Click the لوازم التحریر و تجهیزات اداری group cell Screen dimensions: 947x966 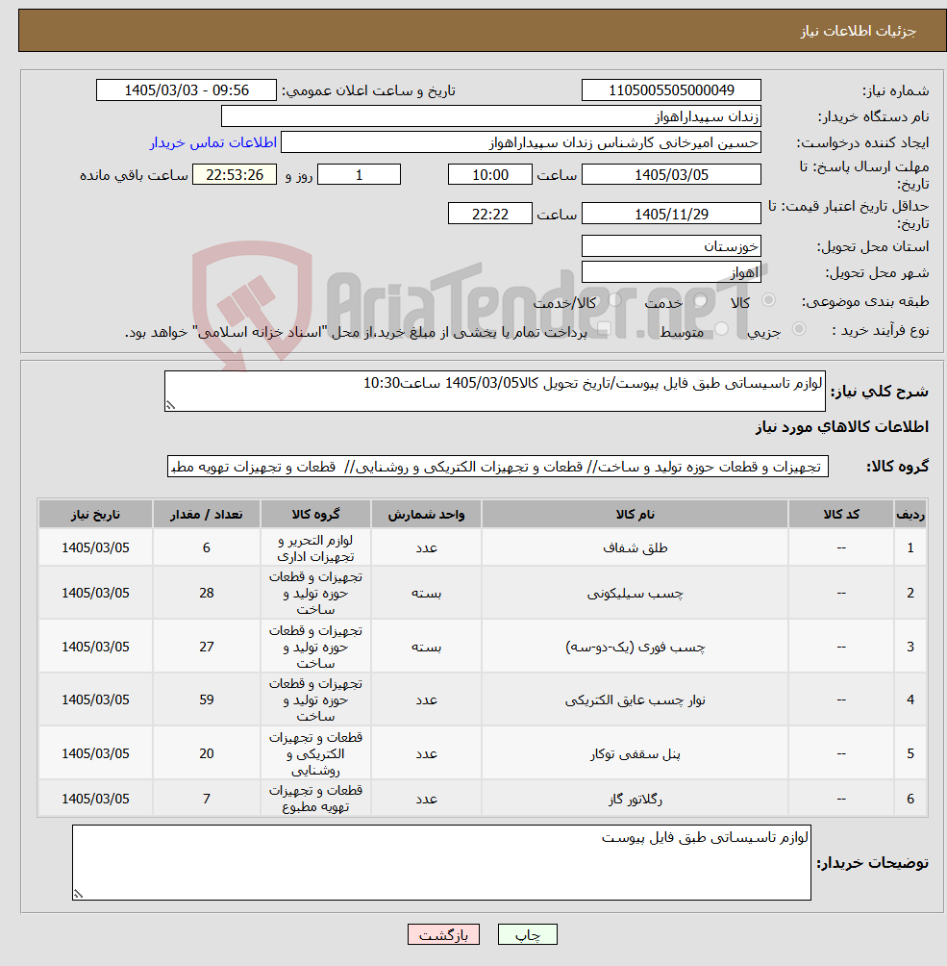tap(315, 547)
